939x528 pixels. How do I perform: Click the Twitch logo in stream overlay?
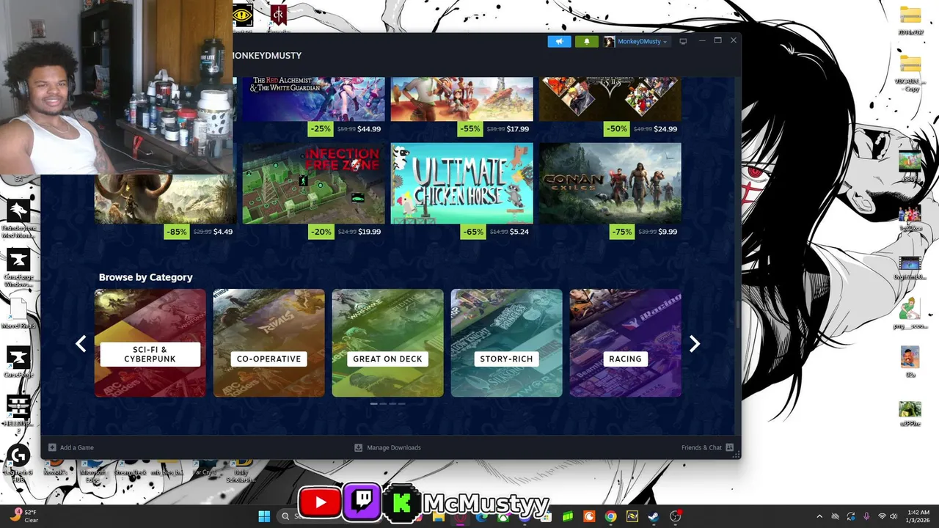point(362,501)
